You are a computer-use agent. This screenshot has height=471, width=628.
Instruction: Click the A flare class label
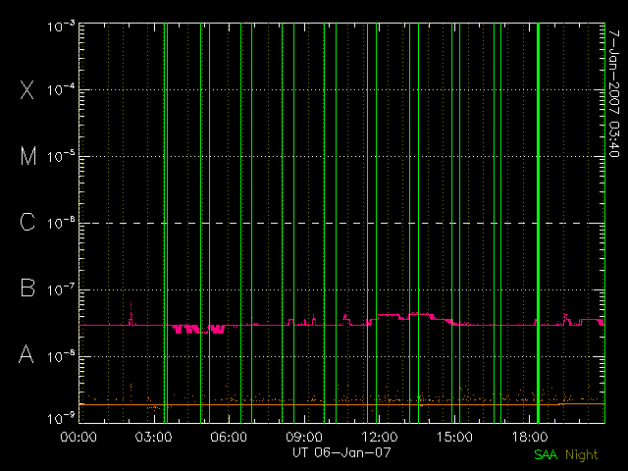(26, 354)
